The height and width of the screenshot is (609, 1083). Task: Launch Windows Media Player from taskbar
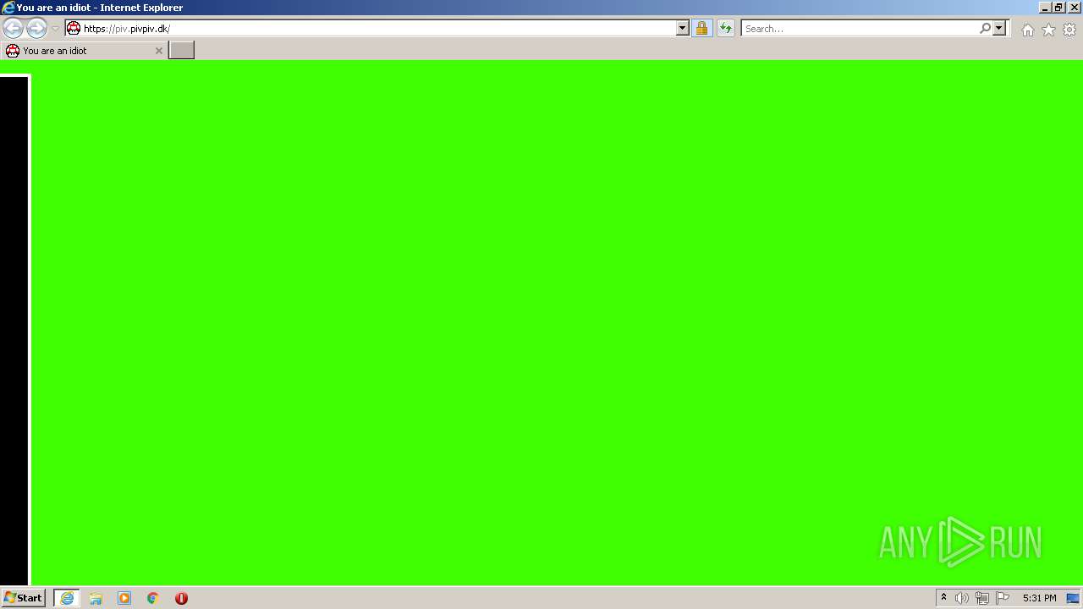click(x=124, y=598)
